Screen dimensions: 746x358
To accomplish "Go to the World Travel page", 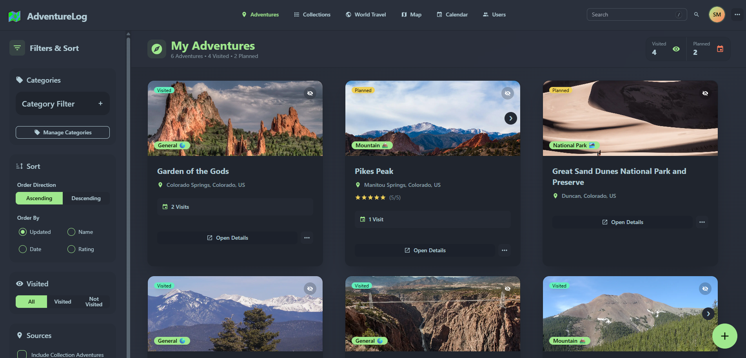I will click(366, 14).
